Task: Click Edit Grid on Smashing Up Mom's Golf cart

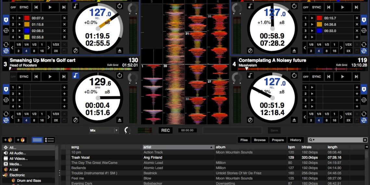Action: [x=114, y=65]
